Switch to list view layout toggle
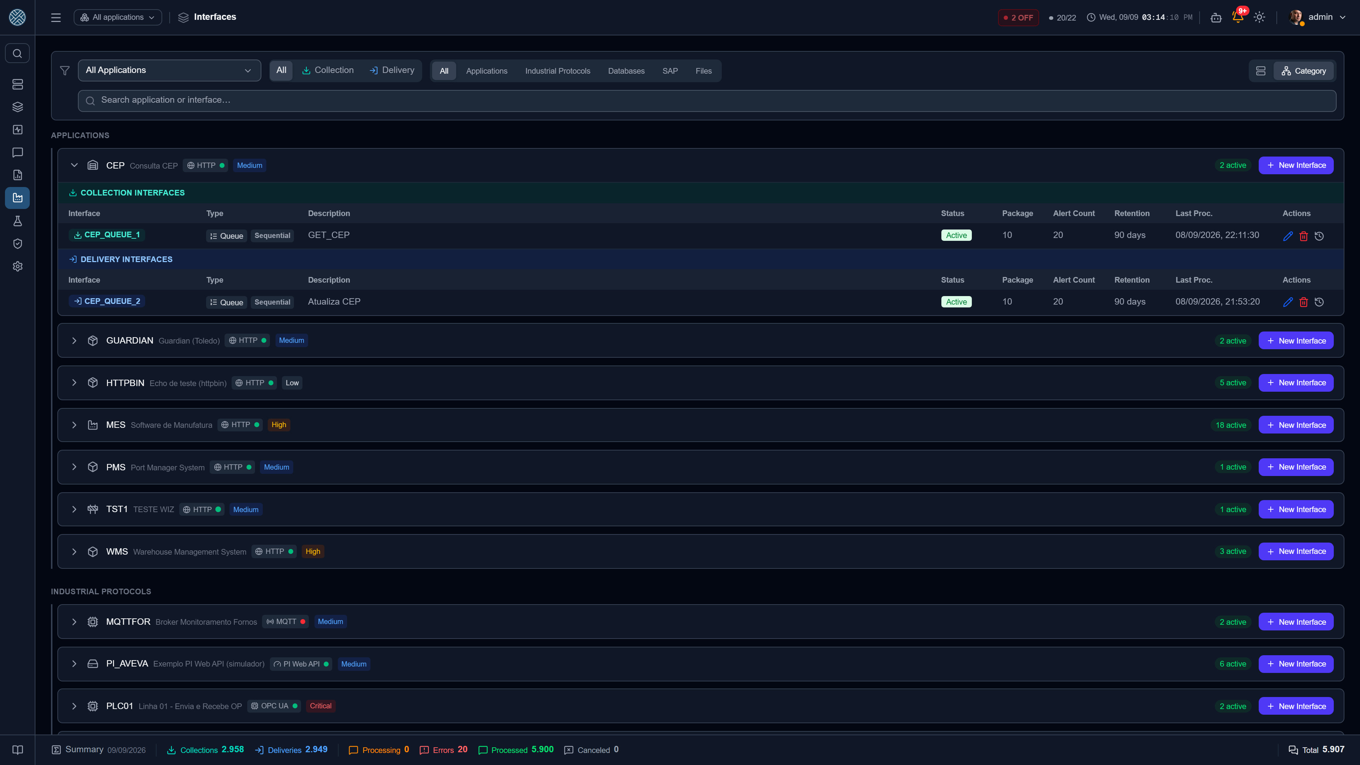Viewport: 1360px width, 765px height. click(1261, 71)
